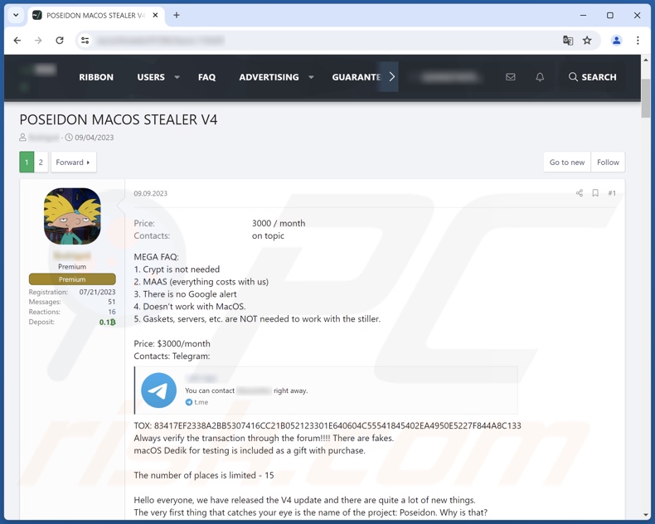This screenshot has height=524, width=655.
Task: Follow this thread
Action: (x=608, y=163)
